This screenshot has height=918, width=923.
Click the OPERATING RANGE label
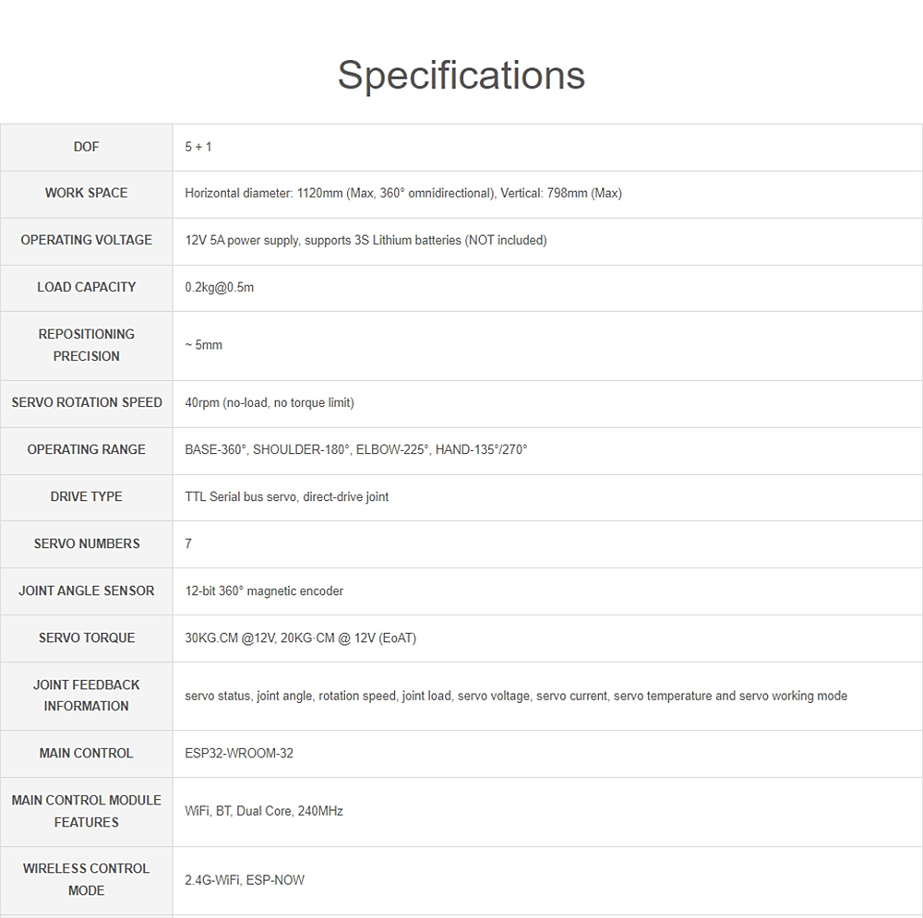coord(86,449)
